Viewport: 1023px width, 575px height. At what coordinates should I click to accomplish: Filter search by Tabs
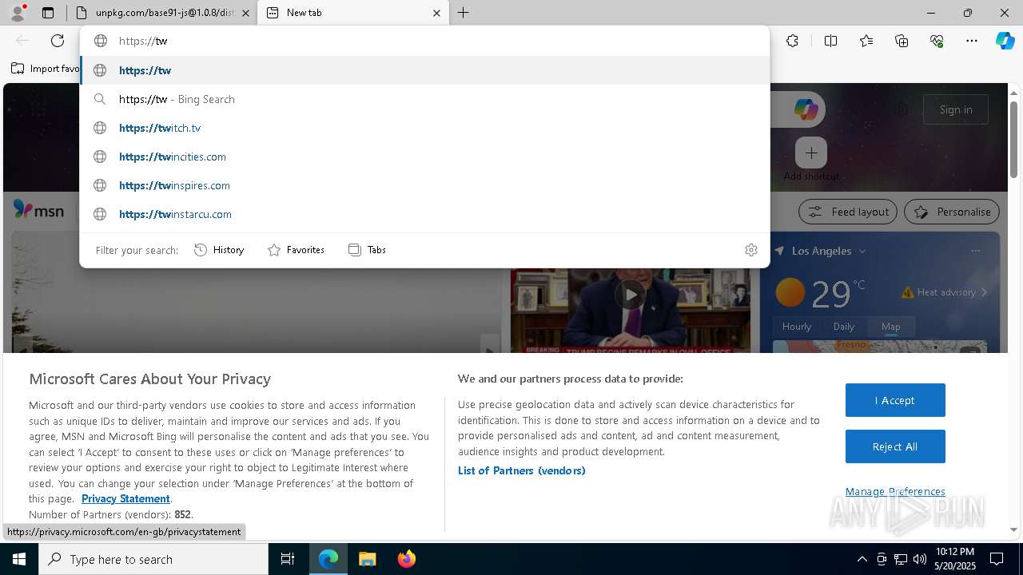[367, 250]
